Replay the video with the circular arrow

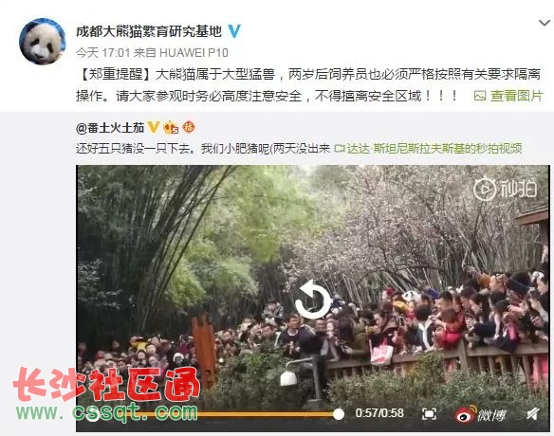313,300
